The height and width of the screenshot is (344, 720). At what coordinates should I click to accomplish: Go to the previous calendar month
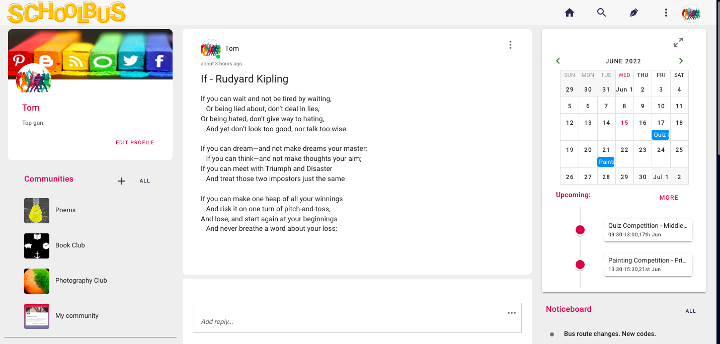(x=558, y=61)
